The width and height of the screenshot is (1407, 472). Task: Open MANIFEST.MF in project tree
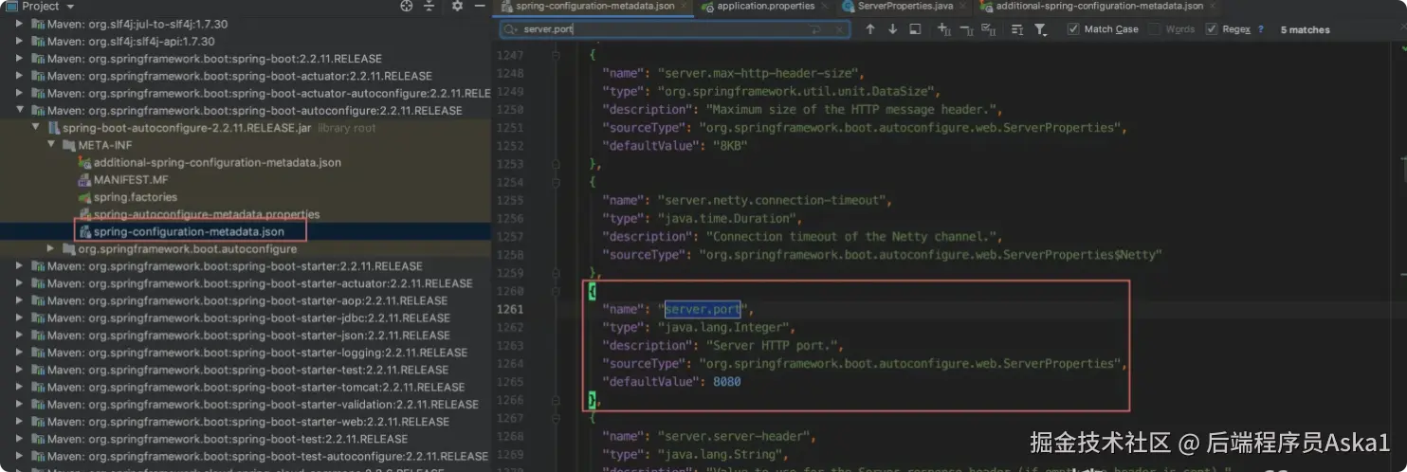[131, 180]
